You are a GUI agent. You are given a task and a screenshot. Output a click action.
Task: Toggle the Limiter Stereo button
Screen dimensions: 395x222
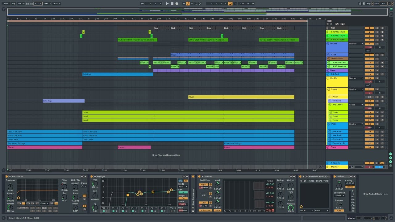(350, 187)
